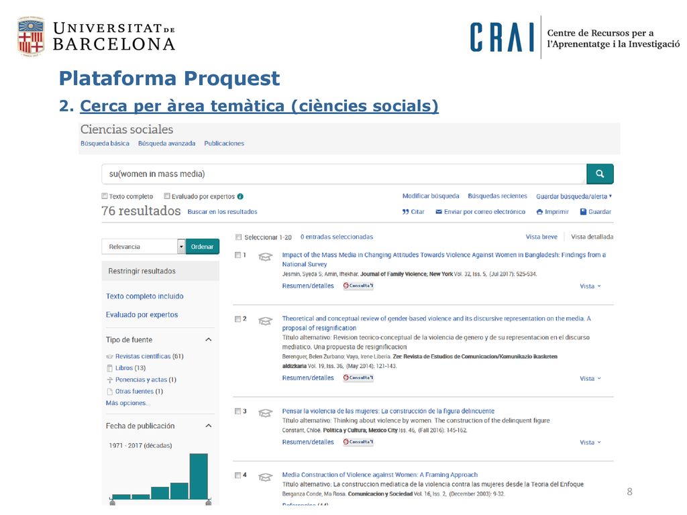This screenshot has width=687, height=515.
Task: Open the Publicaciones tab
Action: pos(224,144)
